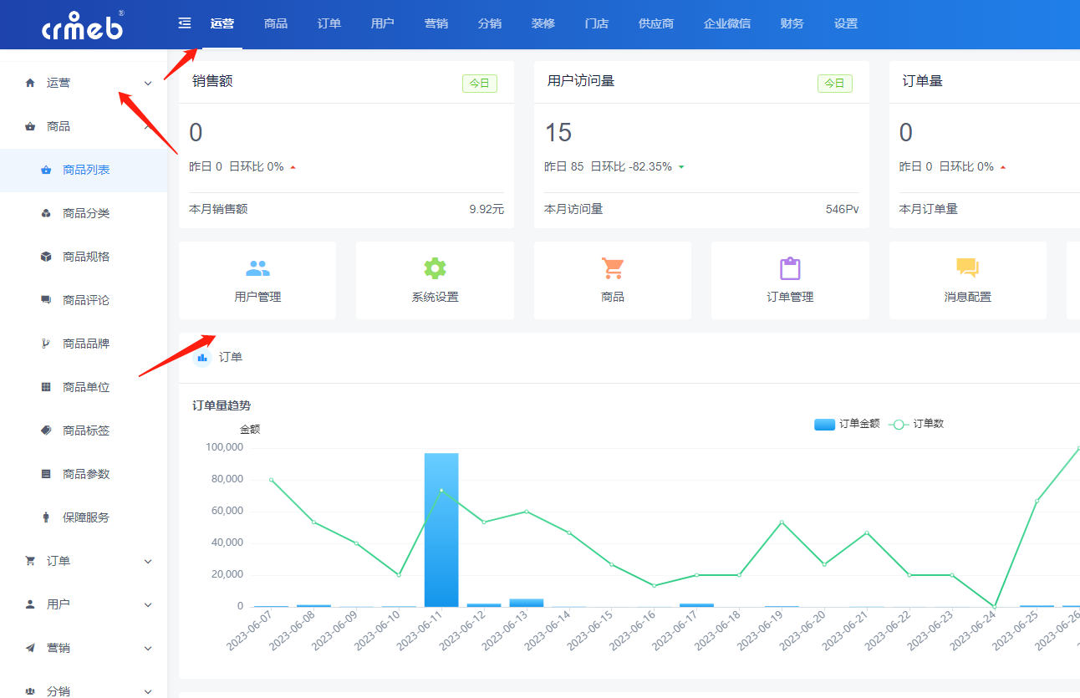This screenshot has height=698, width=1080.
Task: Click the 商品标签 tag icon
Action: coord(46,431)
